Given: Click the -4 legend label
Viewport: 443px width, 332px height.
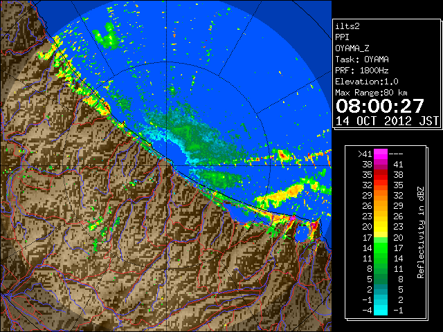Looking at the screenshot, I should [x=367, y=311].
